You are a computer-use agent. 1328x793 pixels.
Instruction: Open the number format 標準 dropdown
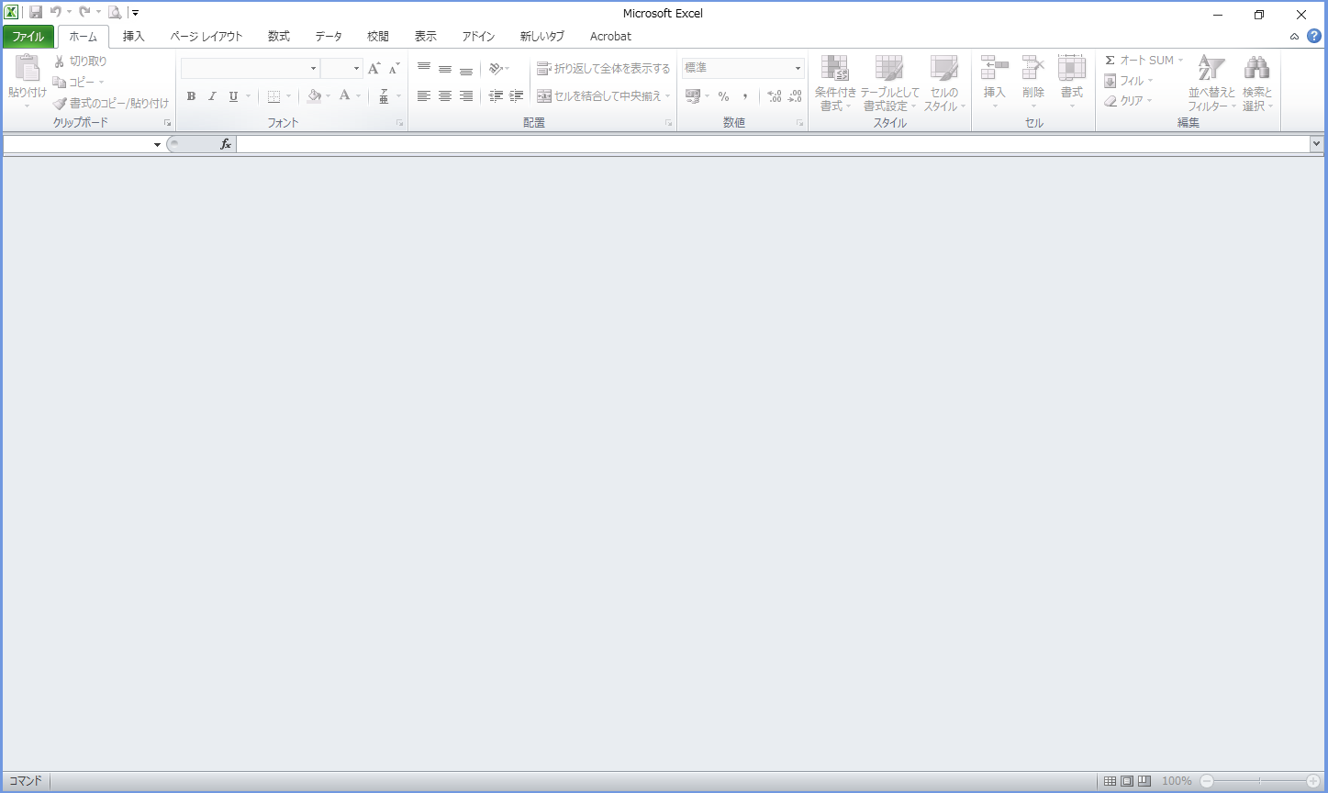pyautogui.click(x=798, y=69)
